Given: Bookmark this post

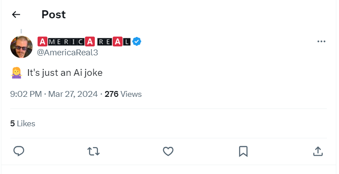Looking at the screenshot, I should pos(243,151).
